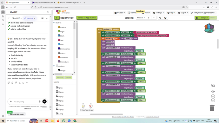Open the account email dropdown

point(203,13)
